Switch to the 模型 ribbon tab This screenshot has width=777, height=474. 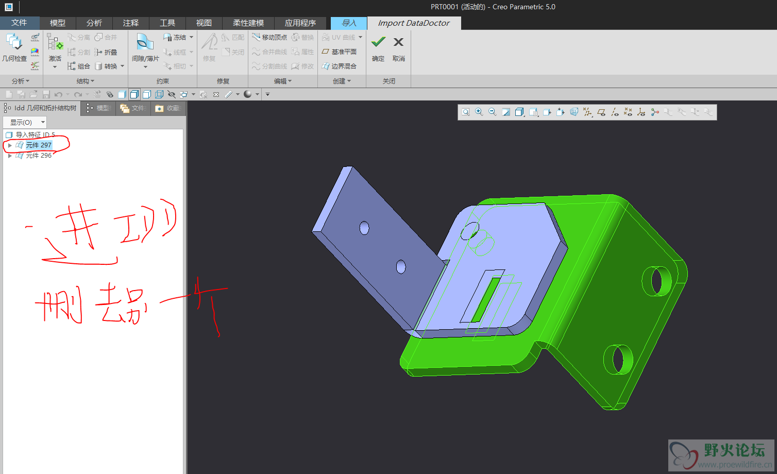coord(58,23)
